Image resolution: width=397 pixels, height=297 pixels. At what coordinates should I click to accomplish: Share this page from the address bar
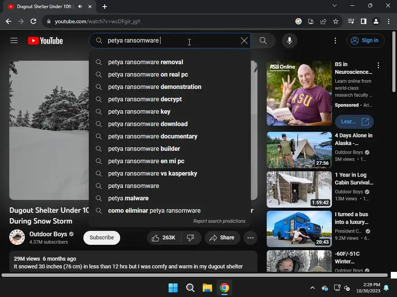(x=323, y=22)
